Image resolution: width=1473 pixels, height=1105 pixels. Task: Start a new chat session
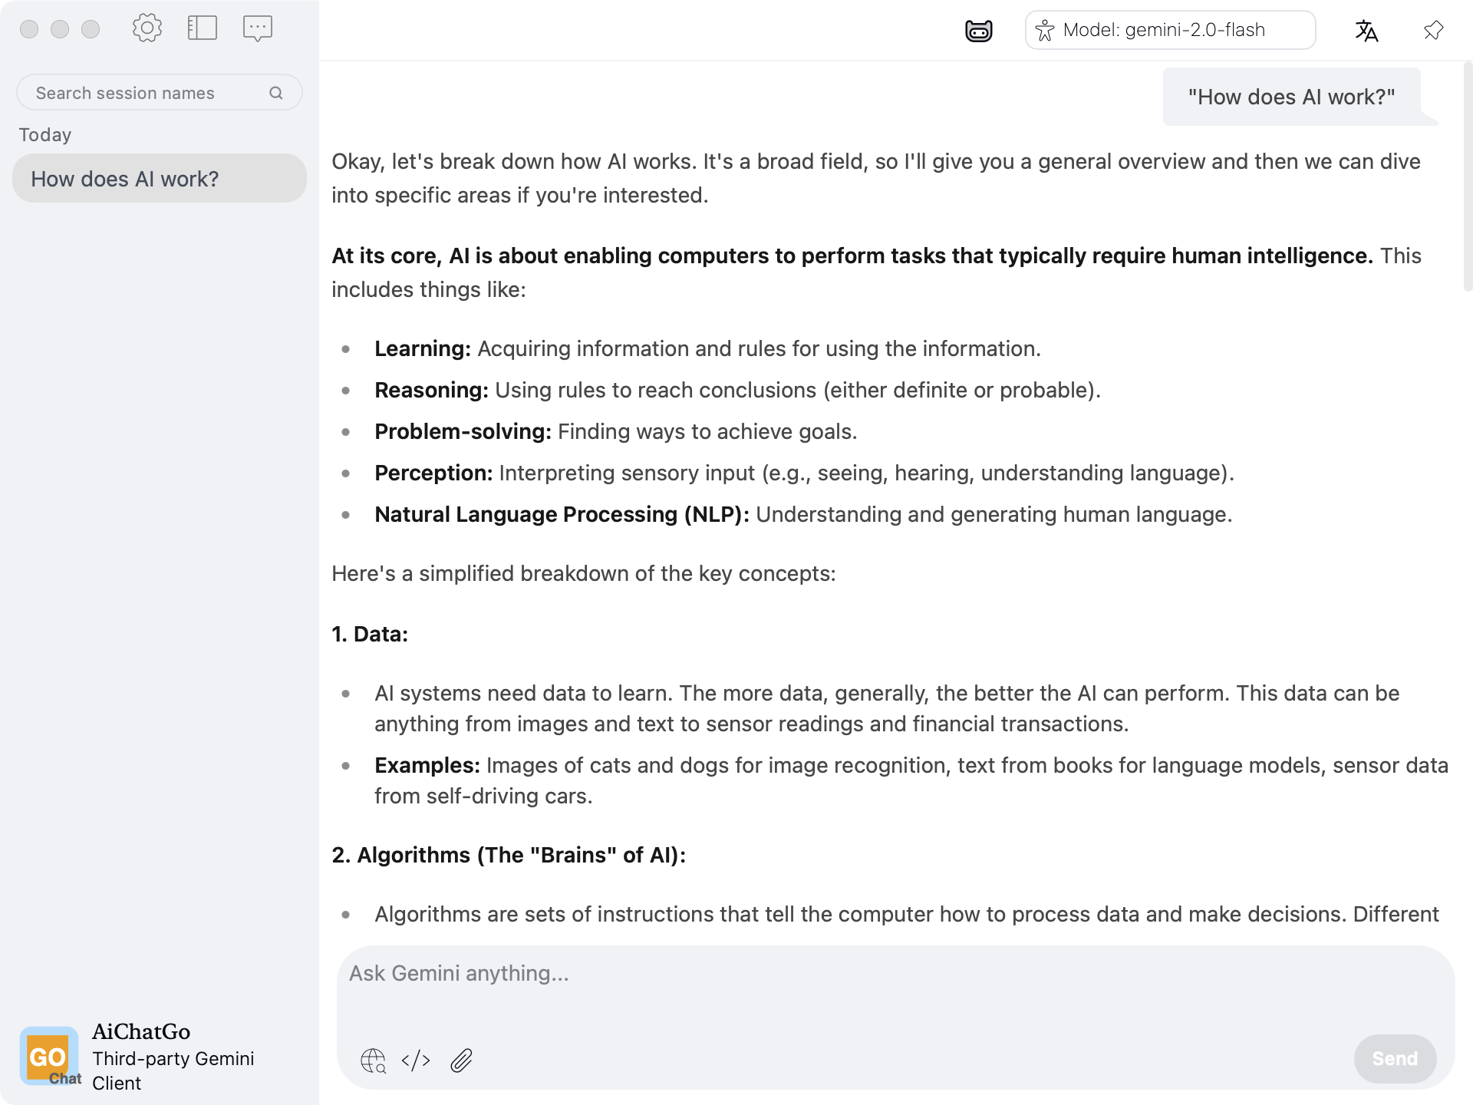(x=257, y=28)
